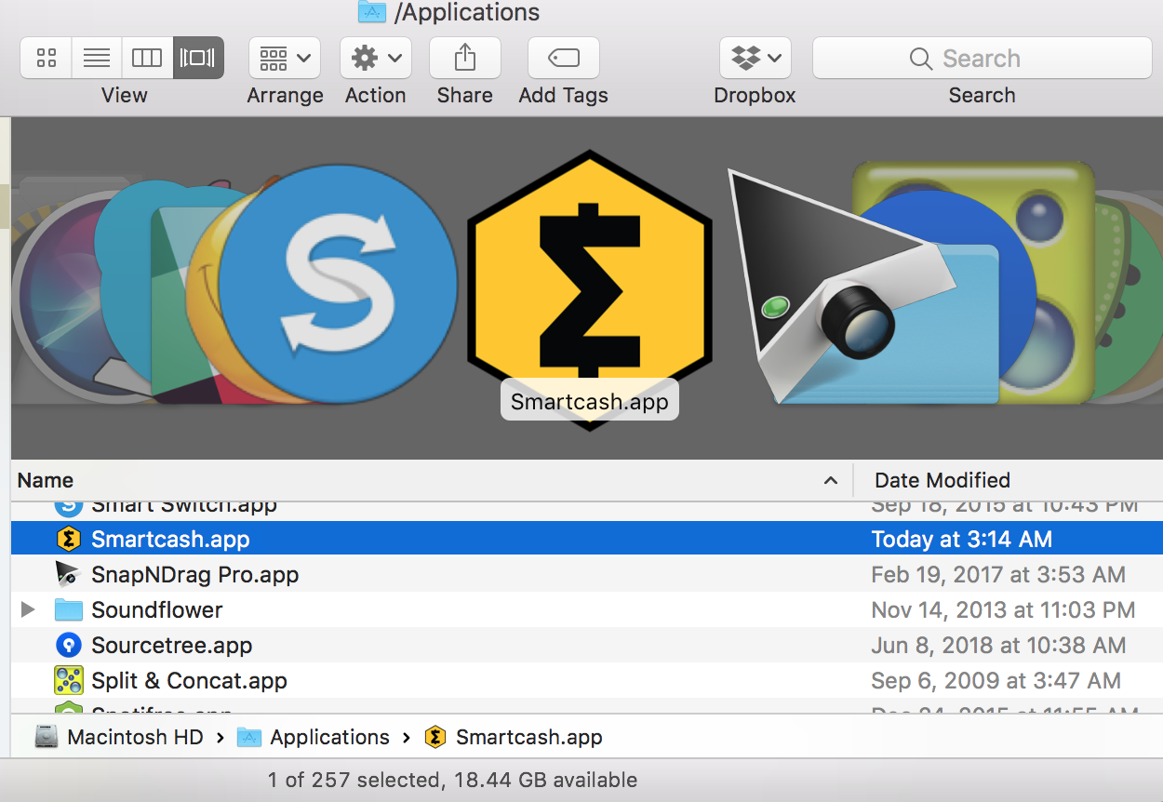The width and height of the screenshot is (1163, 802).
Task: Click the Add Tags button
Action: [x=563, y=59]
